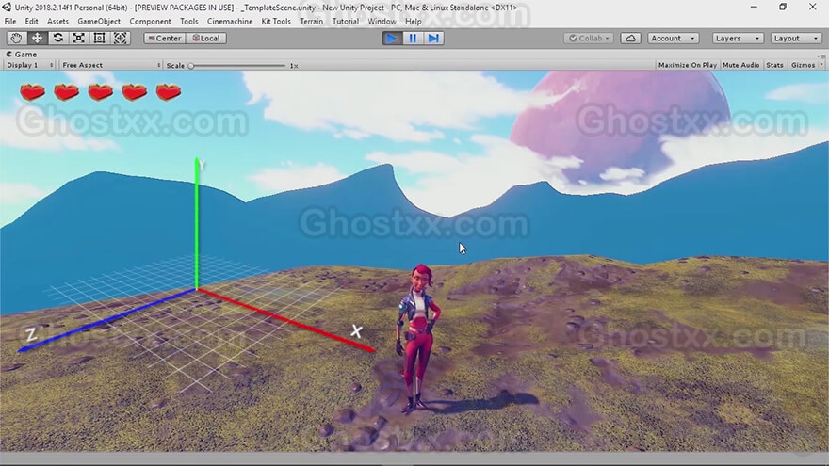Select the Rotate tool
This screenshot has width=829, height=466.
58,38
